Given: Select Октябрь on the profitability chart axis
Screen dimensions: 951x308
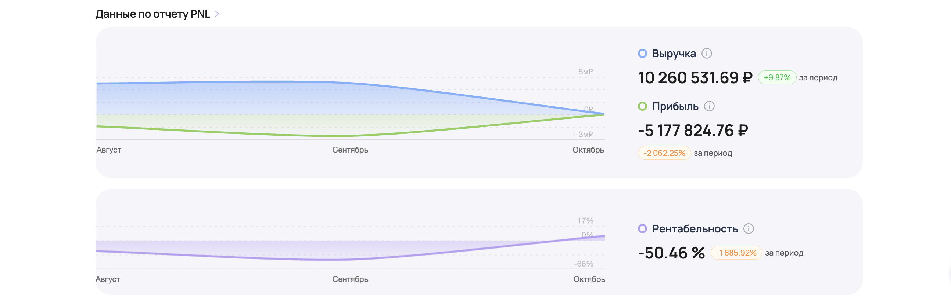Looking at the screenshot, I should (589, 280).
